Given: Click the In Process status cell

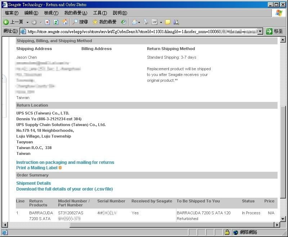Looking at the screenshot, I should point(251,213).
